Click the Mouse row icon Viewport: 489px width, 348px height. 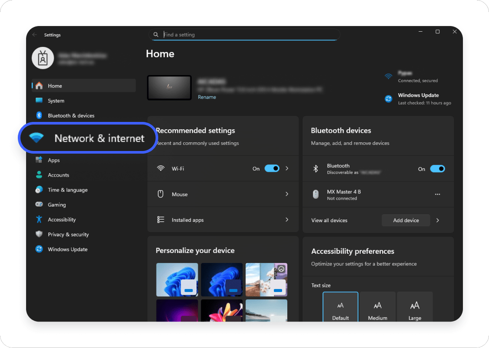click(x=160, y=194)
